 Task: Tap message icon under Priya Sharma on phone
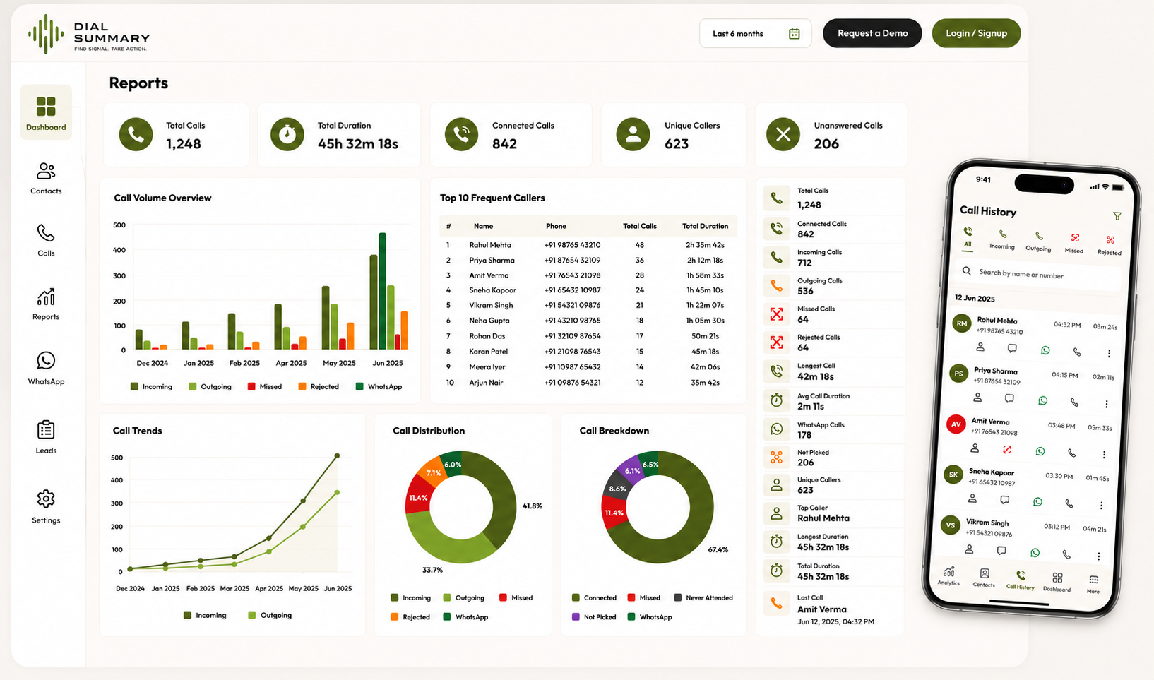point(1009,398)
